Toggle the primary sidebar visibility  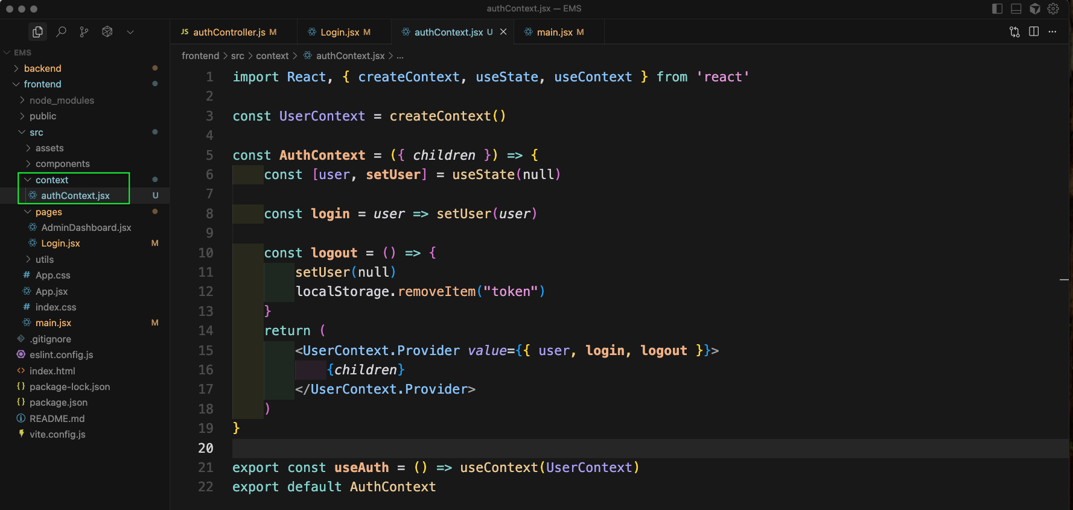point(997,8)
